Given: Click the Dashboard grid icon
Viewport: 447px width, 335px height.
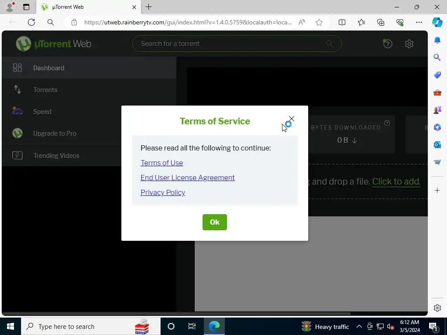Looking at the screenshot, I should coord(17,68).
